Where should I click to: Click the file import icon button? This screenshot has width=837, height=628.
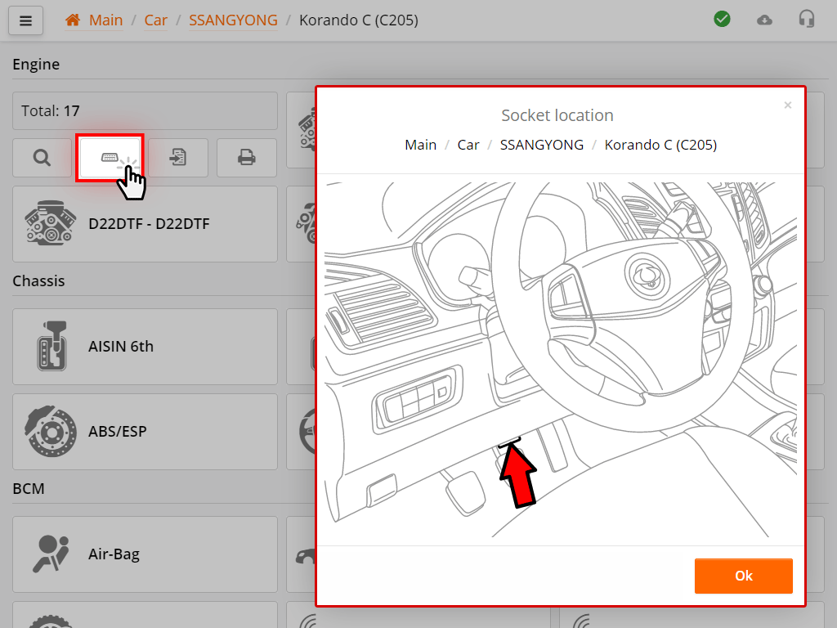(x=178, y=158)
